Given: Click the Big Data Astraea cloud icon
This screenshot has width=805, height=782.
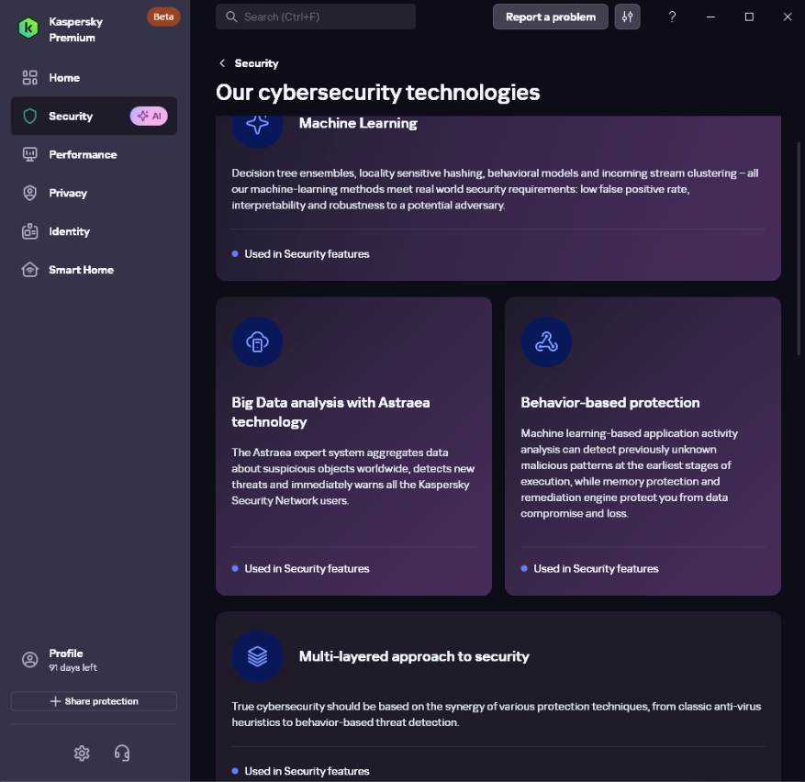Looking at the screenshot, I should coord(257,342).
